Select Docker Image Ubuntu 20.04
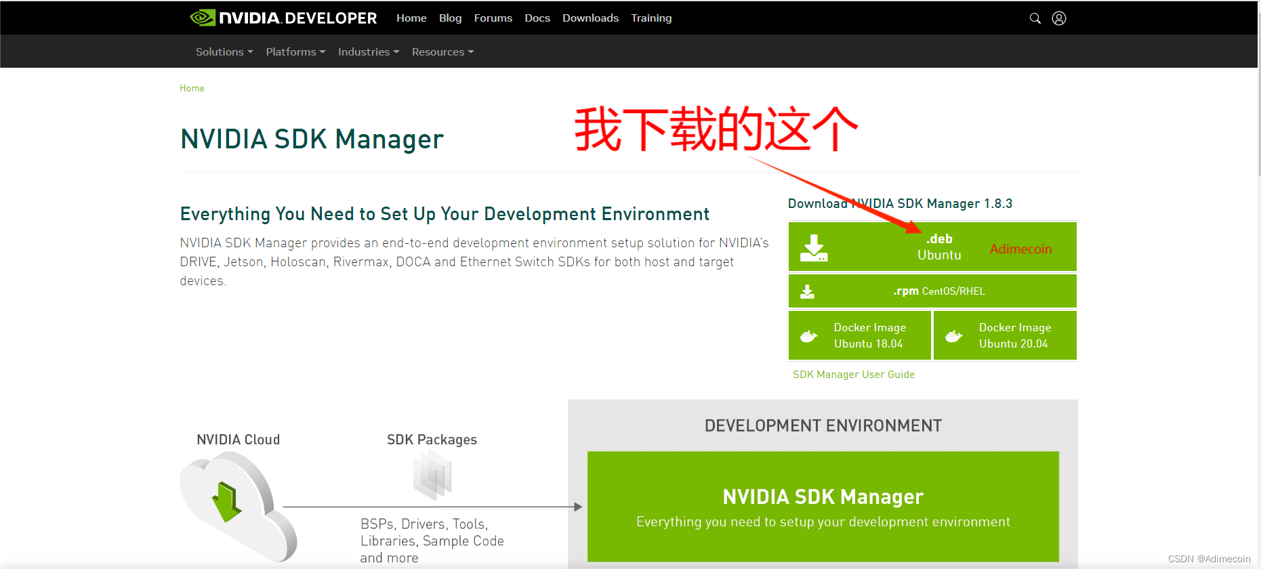1261x569 pixels. [1006, 335]
